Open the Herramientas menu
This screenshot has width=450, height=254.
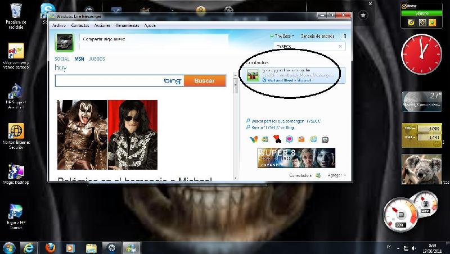(x=127, y=25)
